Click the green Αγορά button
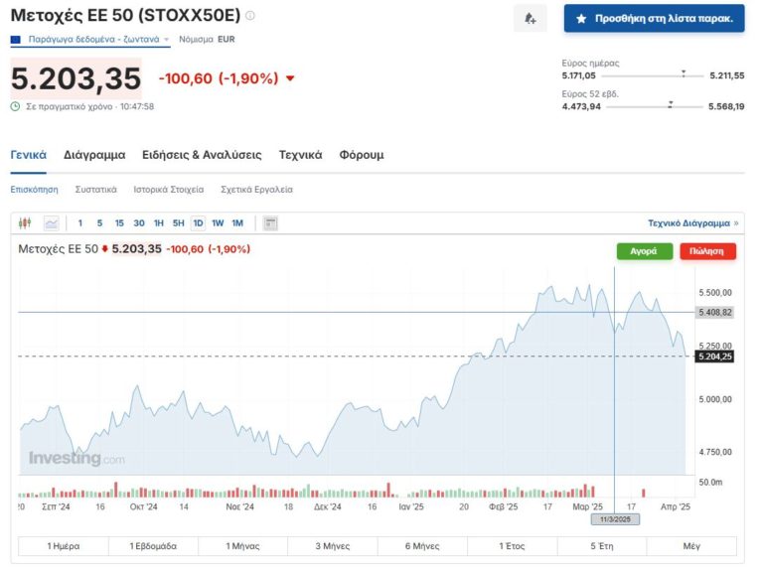 tap(644, 251)
